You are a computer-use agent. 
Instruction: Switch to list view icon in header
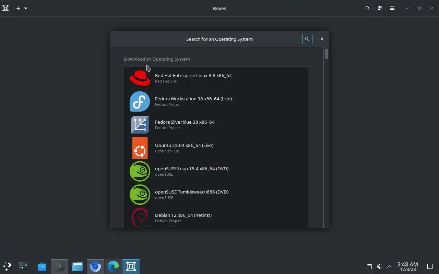tap(380, 8)
